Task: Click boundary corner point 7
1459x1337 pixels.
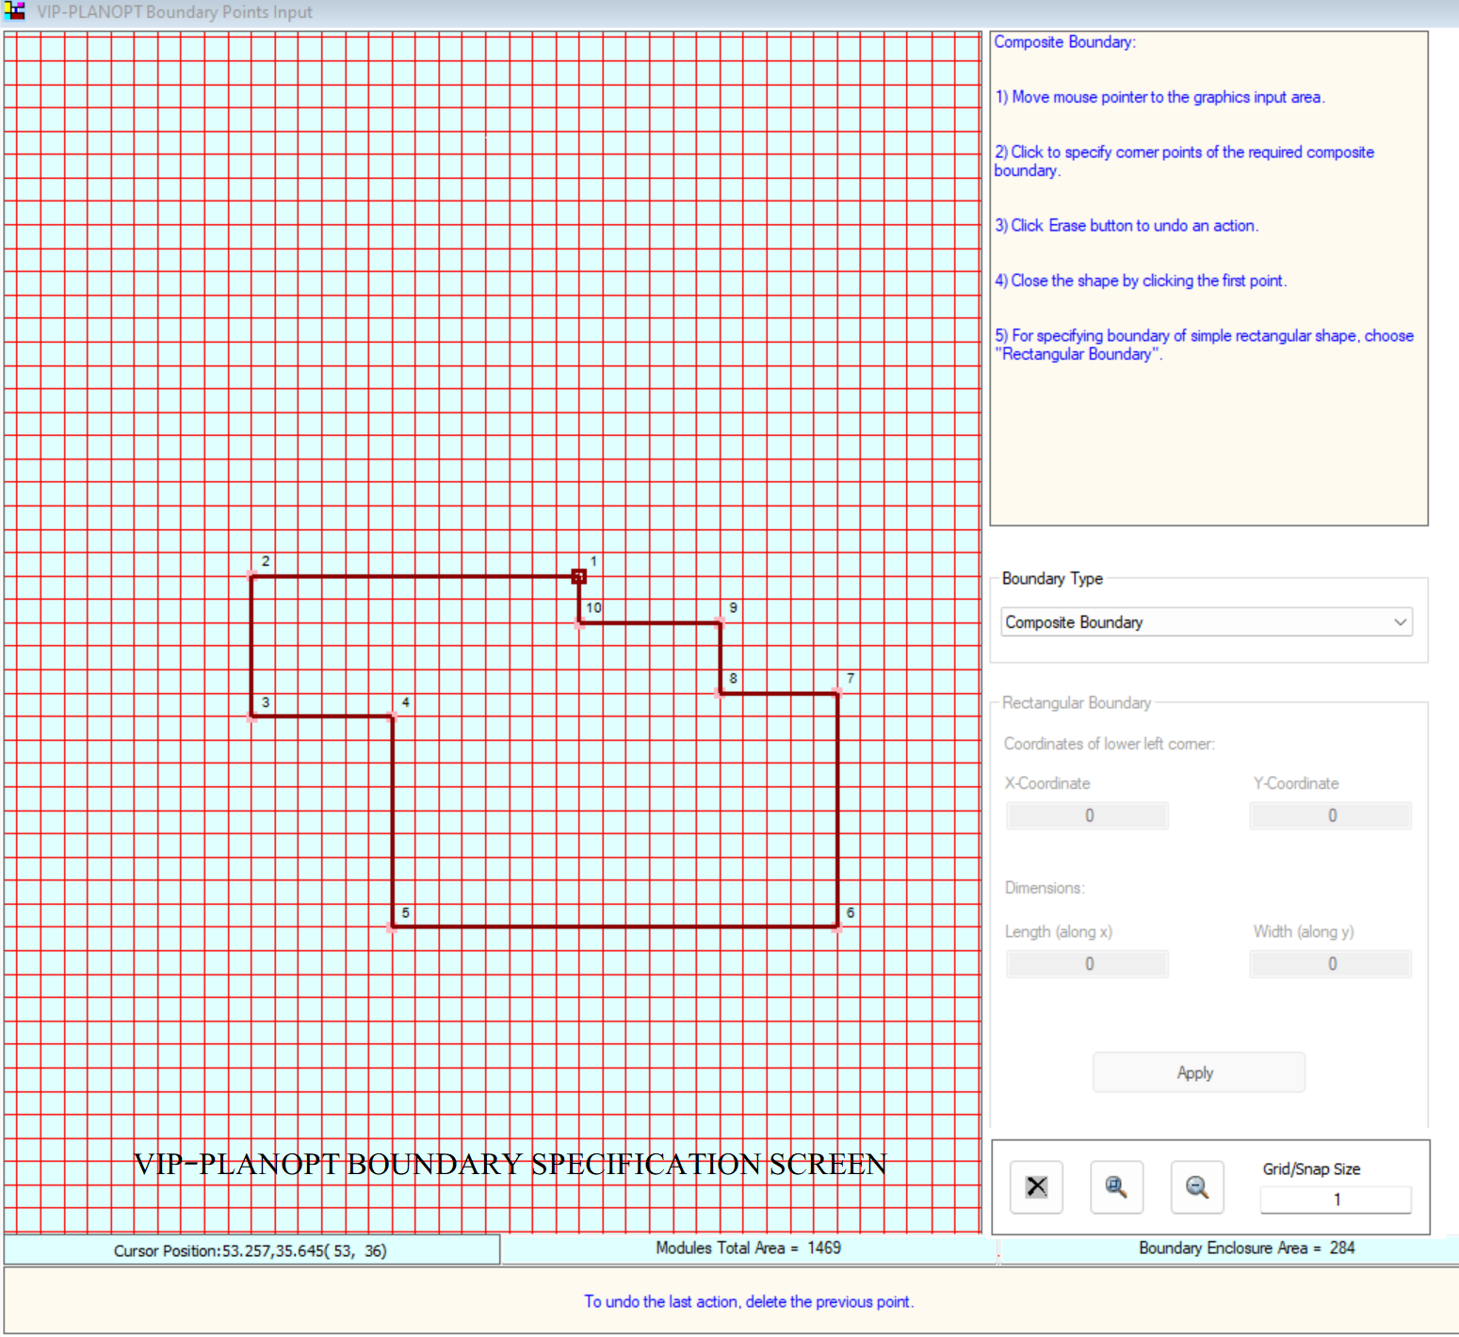Action: [837, 693]
